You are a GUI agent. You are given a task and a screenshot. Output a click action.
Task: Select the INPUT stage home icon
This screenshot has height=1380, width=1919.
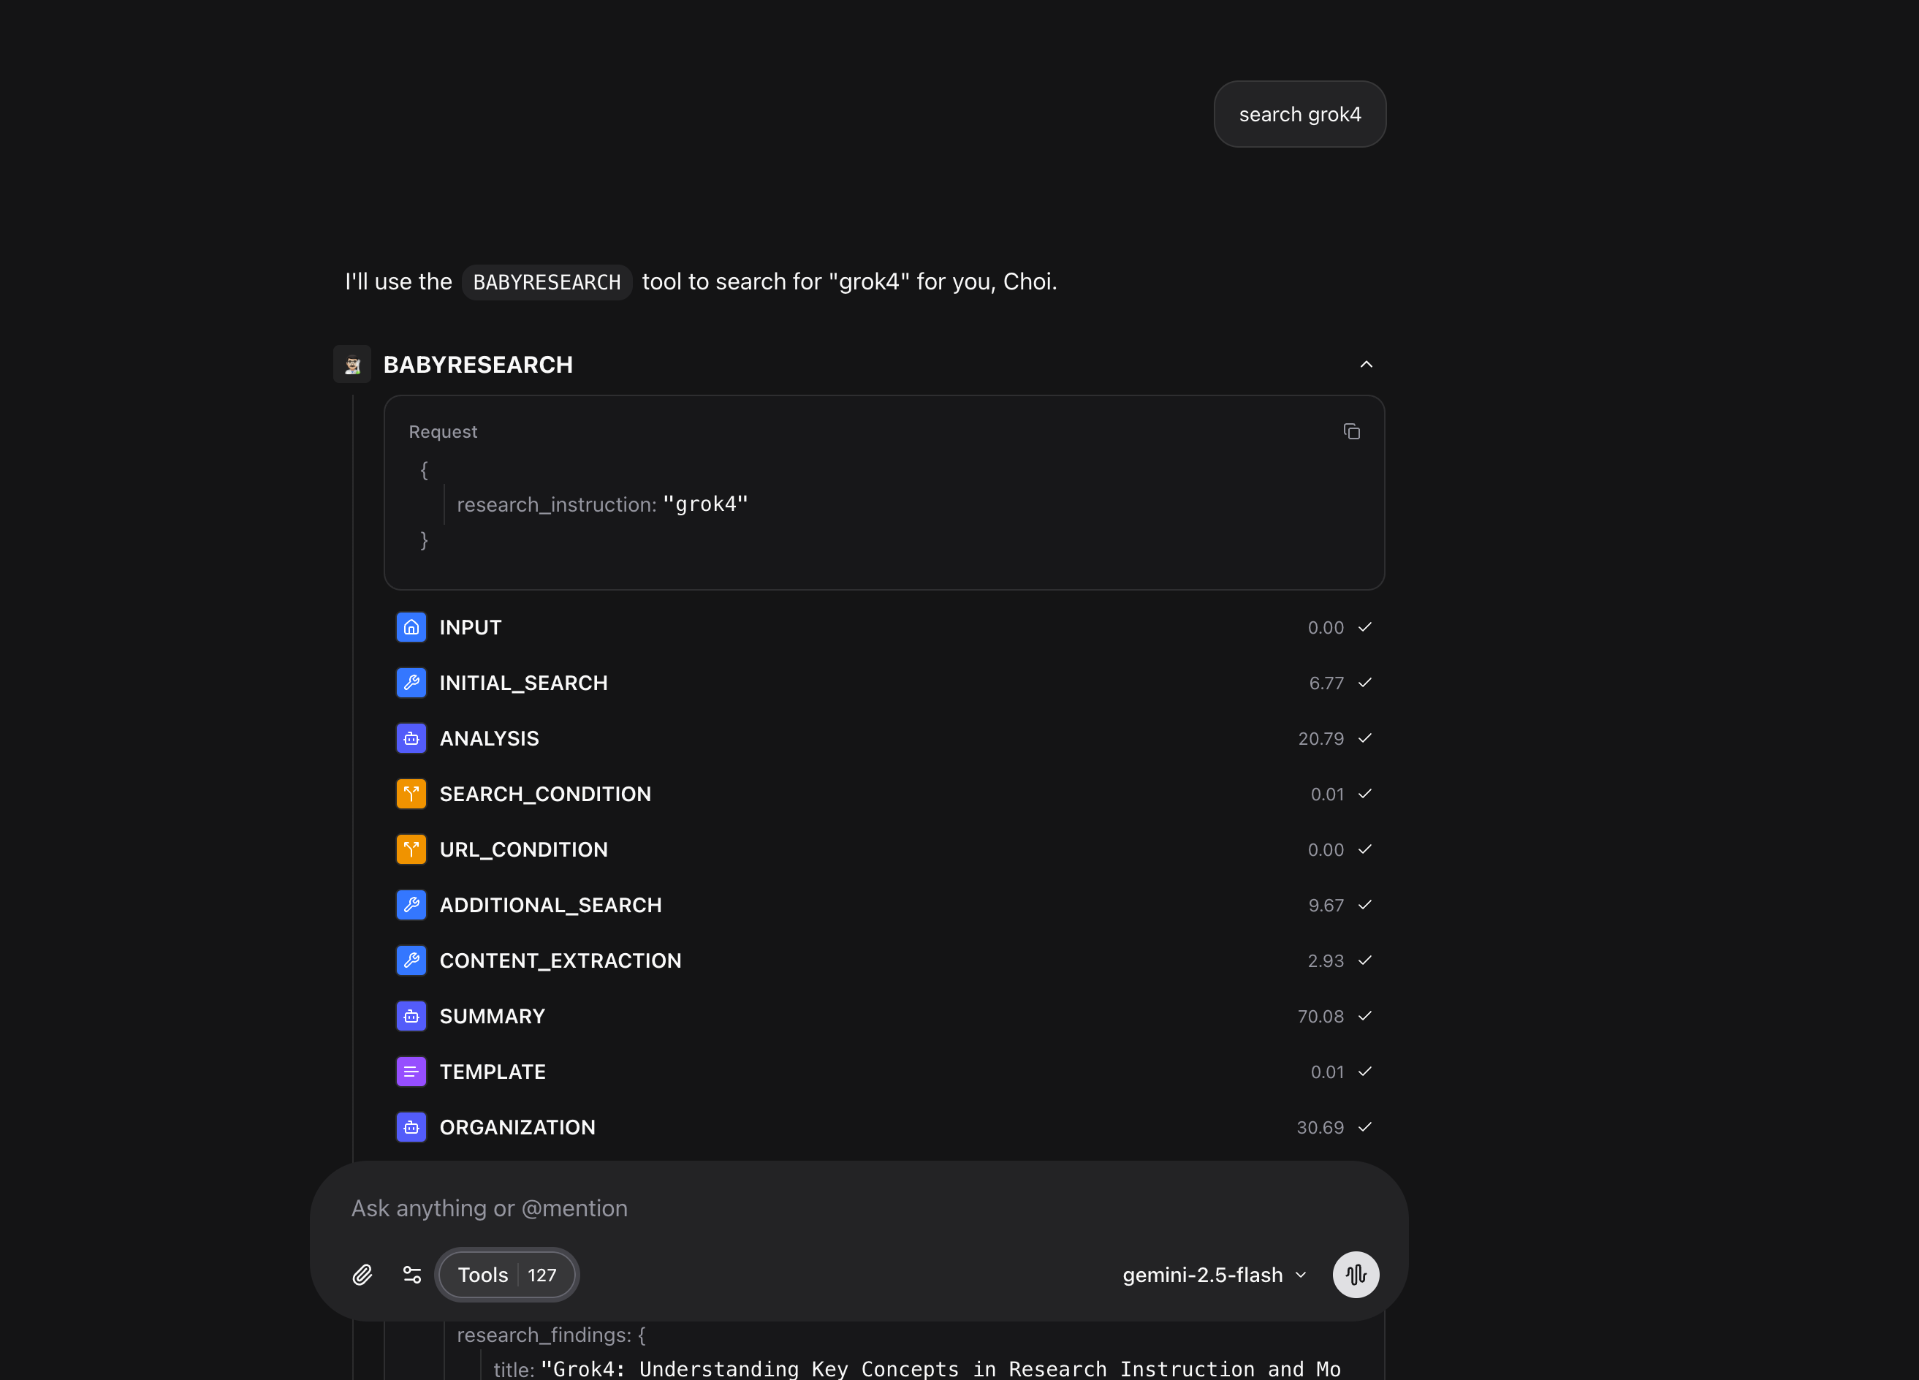412,627
